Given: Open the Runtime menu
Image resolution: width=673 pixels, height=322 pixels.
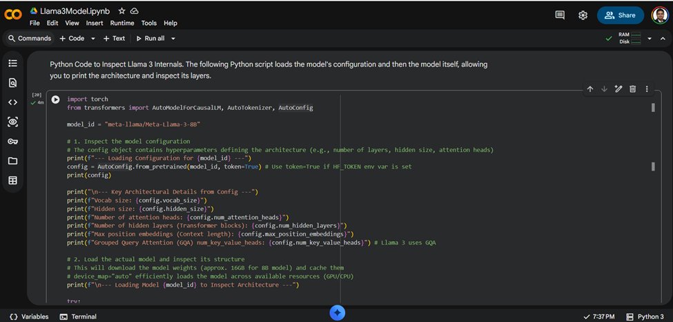Looking at the screenshot, I should coord(122,23).
